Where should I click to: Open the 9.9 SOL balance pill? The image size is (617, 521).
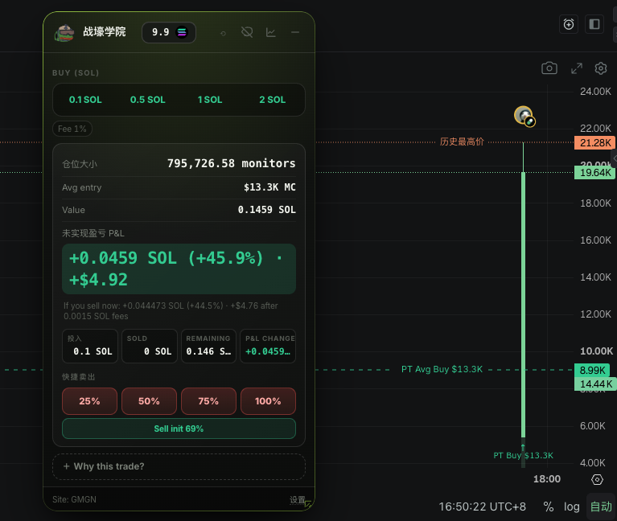click(x=169, y=32)
